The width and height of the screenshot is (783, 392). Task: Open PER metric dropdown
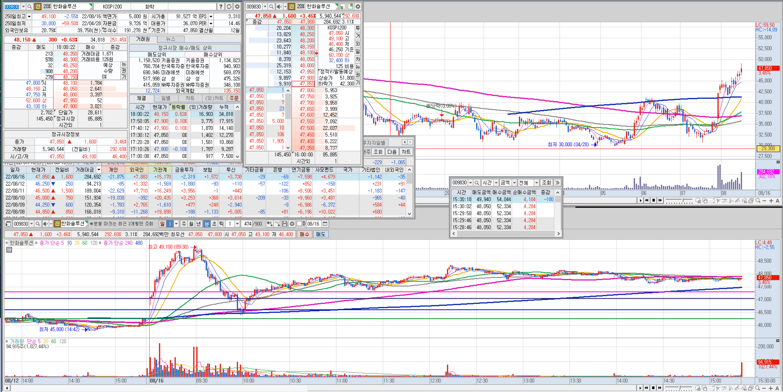point(211,23)
